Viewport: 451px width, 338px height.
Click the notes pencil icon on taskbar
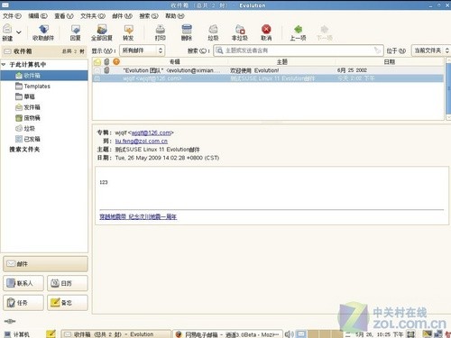[x=51, y=333]
